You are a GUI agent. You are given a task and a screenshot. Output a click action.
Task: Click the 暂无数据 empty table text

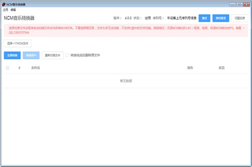click(126, 81)
